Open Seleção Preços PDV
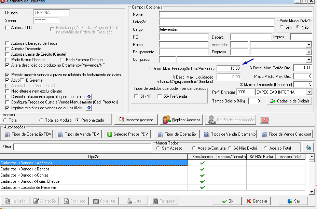The image size is (317, 209). (x=127, y=134)
